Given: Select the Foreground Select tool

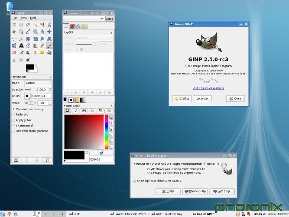Looking at the screenshot, I should tap(14, 31).
